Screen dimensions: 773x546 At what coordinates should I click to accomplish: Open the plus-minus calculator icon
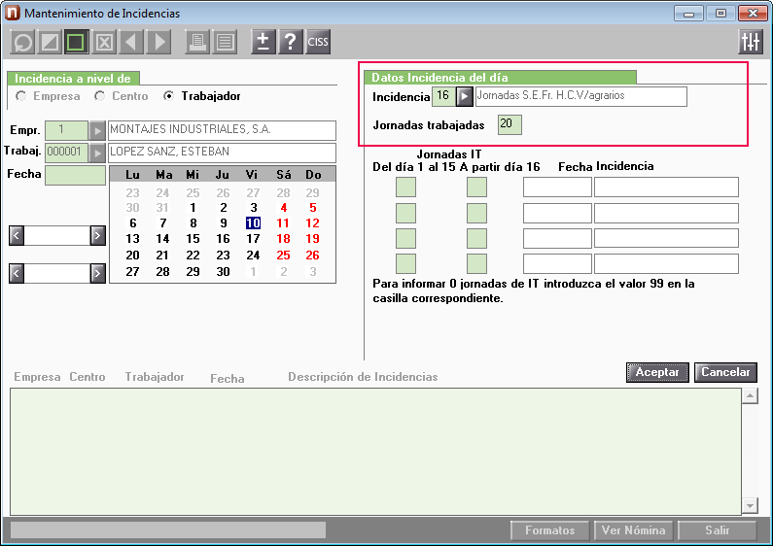click(x=264, y=42)
